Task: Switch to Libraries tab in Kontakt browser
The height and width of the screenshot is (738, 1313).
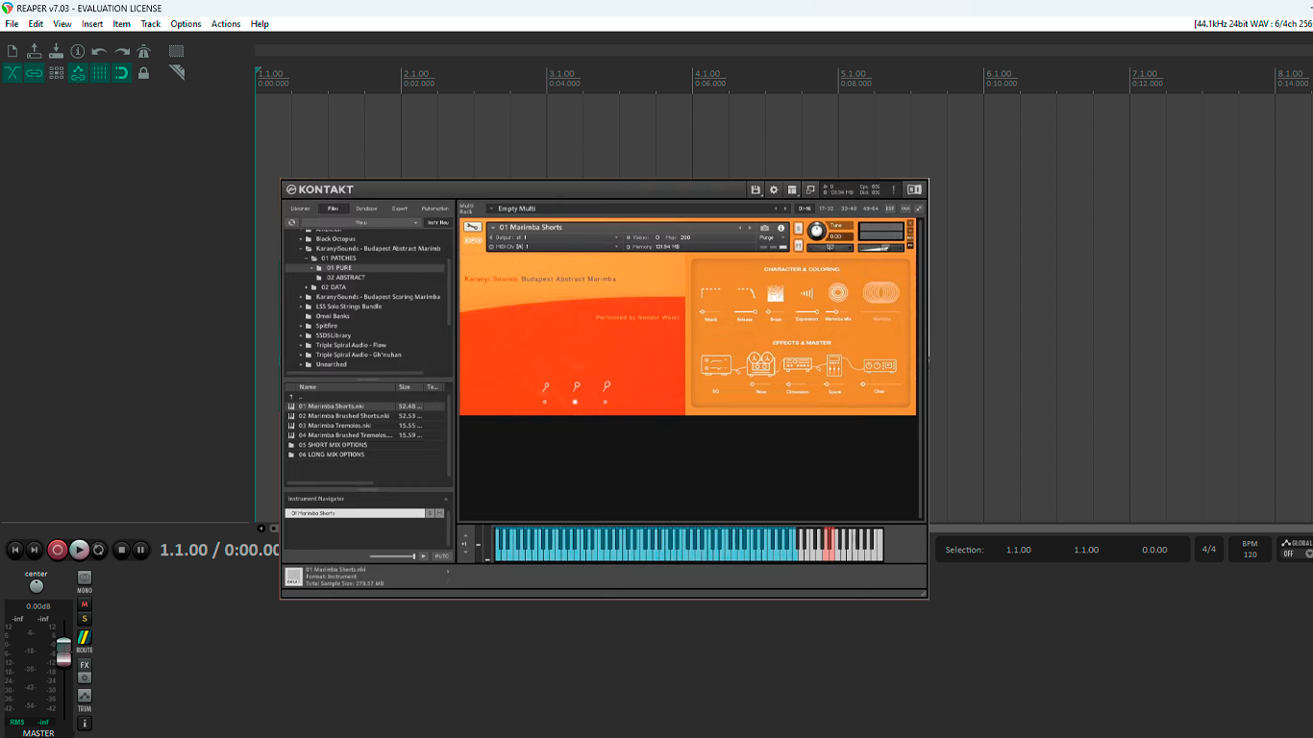Action: (301, 209)
